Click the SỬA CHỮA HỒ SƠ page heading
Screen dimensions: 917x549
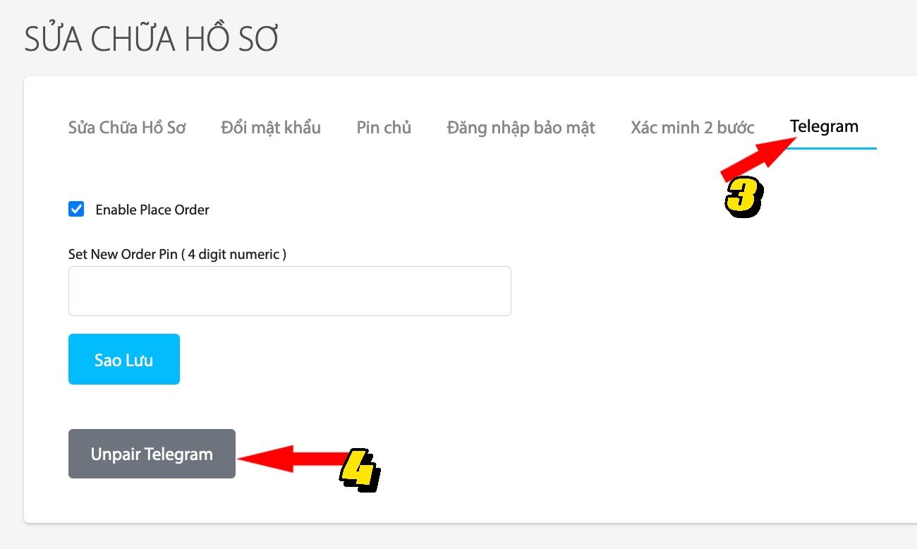click(x=152, y=39)
